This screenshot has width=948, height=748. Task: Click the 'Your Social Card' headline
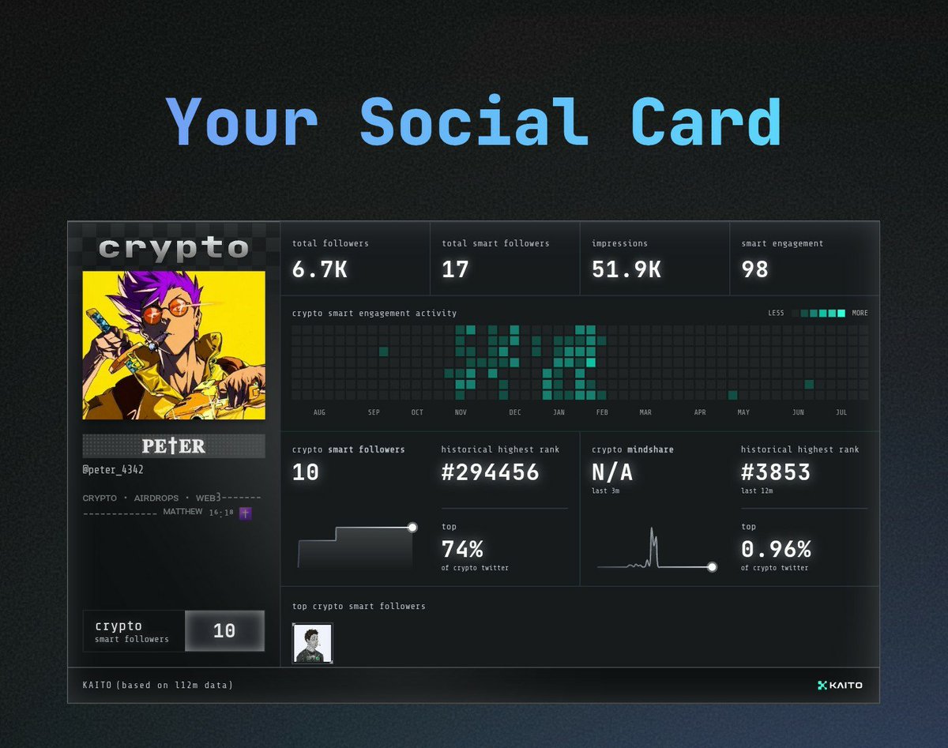(473, 121)
